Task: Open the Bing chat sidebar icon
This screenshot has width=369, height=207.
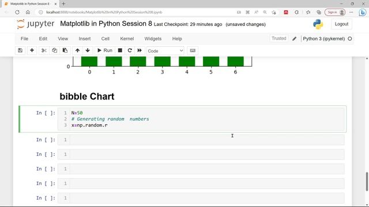Action: [x=363, y=13]
